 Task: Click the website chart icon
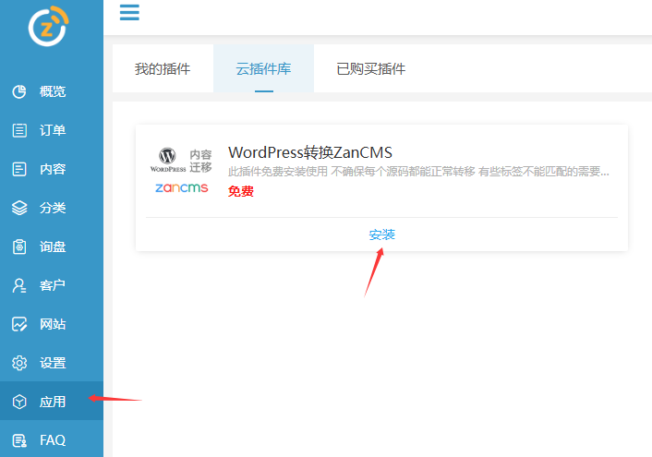tap(19, 324)
